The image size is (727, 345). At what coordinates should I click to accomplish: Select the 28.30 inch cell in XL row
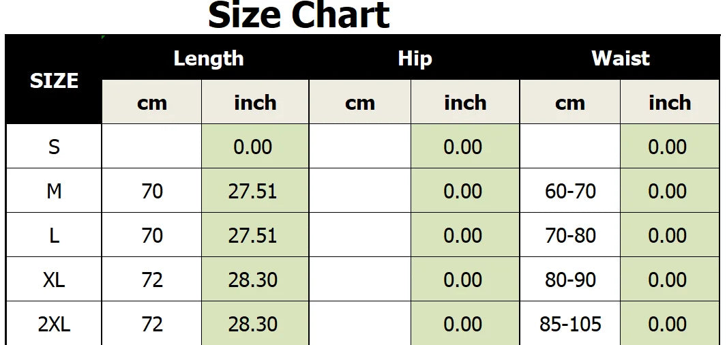pos(255,280)
